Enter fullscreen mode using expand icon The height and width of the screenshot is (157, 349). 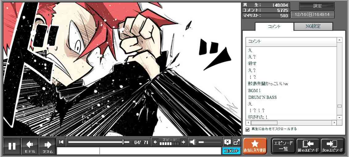click(x=236, y=142)
